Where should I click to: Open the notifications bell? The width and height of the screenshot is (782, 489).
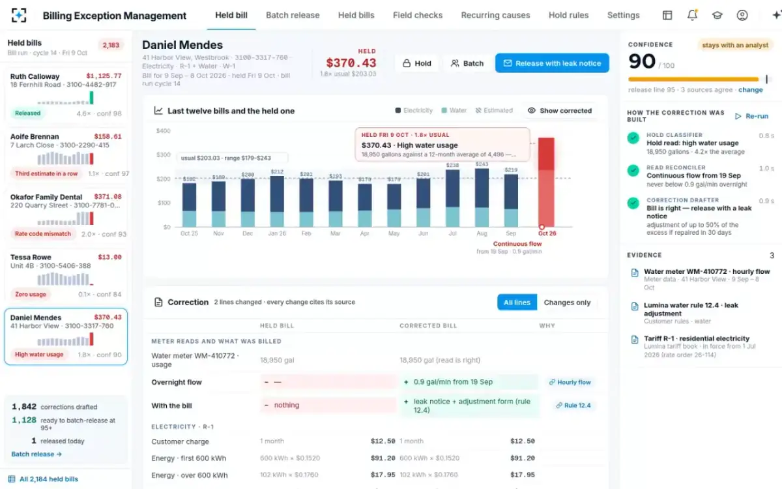(x=692, y=15)
